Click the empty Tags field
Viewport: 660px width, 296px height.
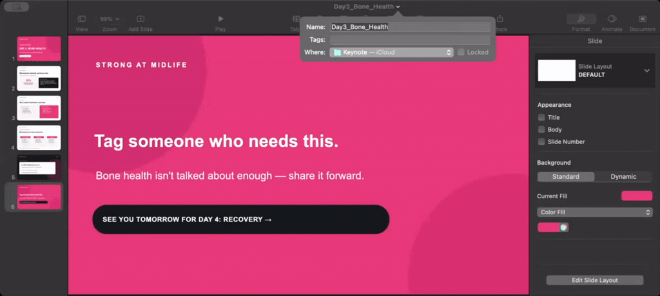coord(411,40)
